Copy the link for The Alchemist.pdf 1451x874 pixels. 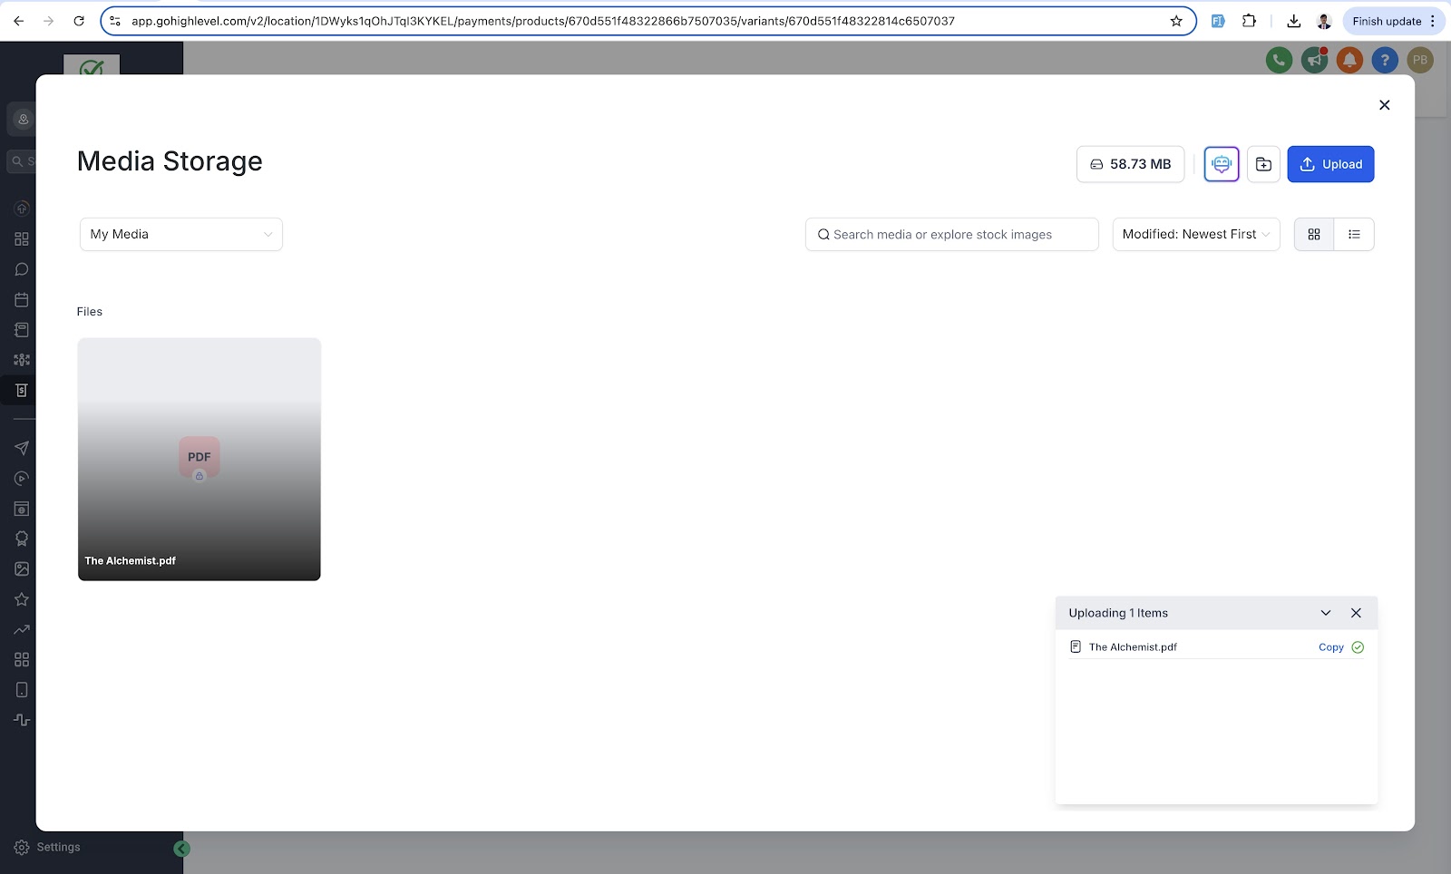click(1330, 647)
